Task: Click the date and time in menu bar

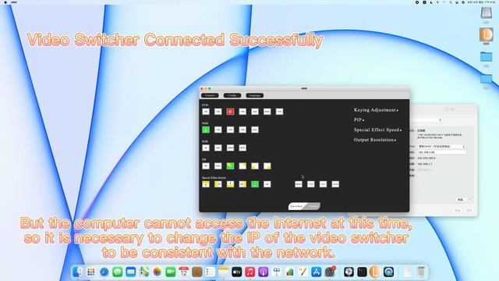Action: click(x=482, y=2)
